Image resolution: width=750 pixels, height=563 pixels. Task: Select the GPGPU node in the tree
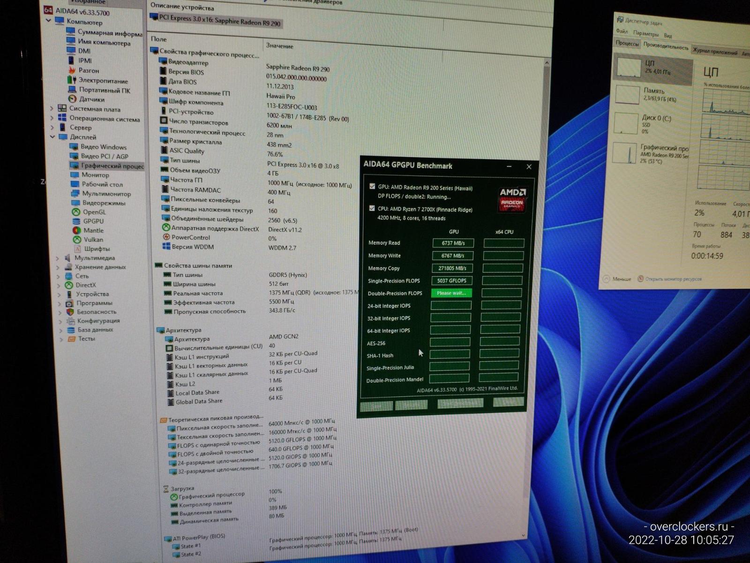88,221
